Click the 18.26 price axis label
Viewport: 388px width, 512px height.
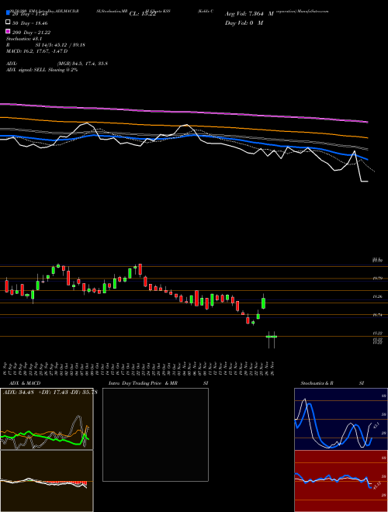tap(378, 296)
